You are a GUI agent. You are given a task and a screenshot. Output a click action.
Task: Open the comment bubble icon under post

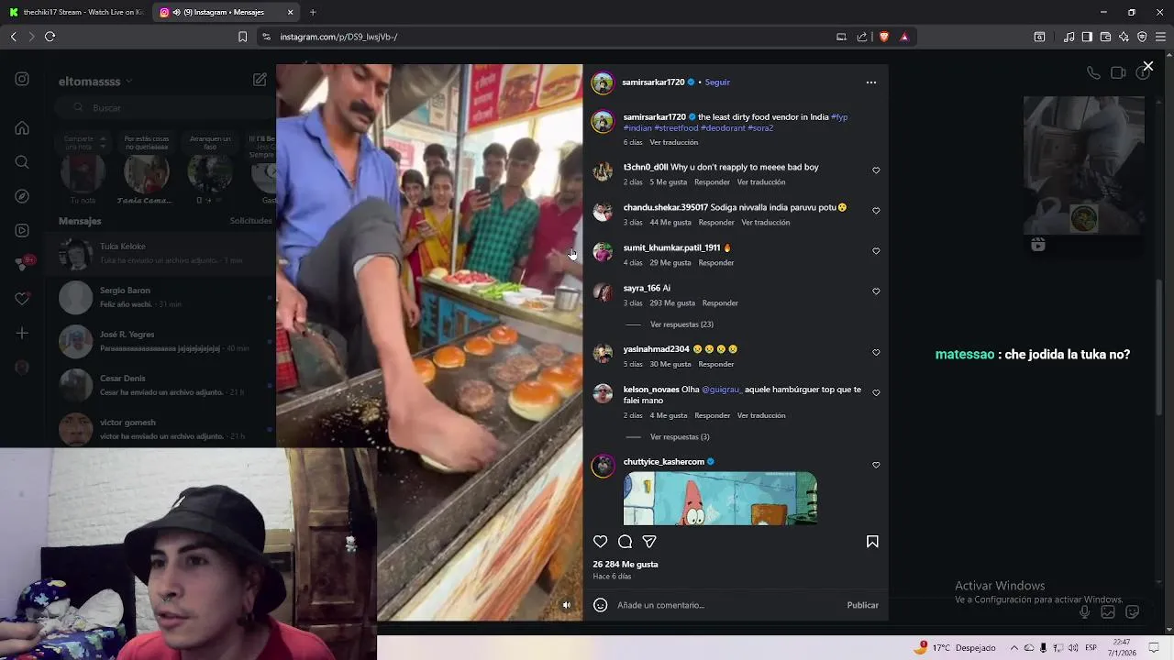(625, 542)
